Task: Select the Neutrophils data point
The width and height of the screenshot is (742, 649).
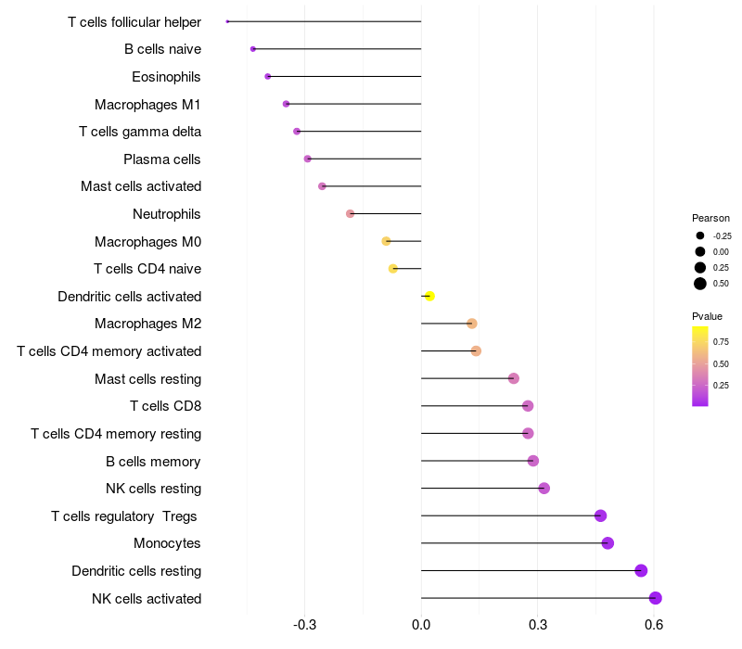Action: point(351,214)
